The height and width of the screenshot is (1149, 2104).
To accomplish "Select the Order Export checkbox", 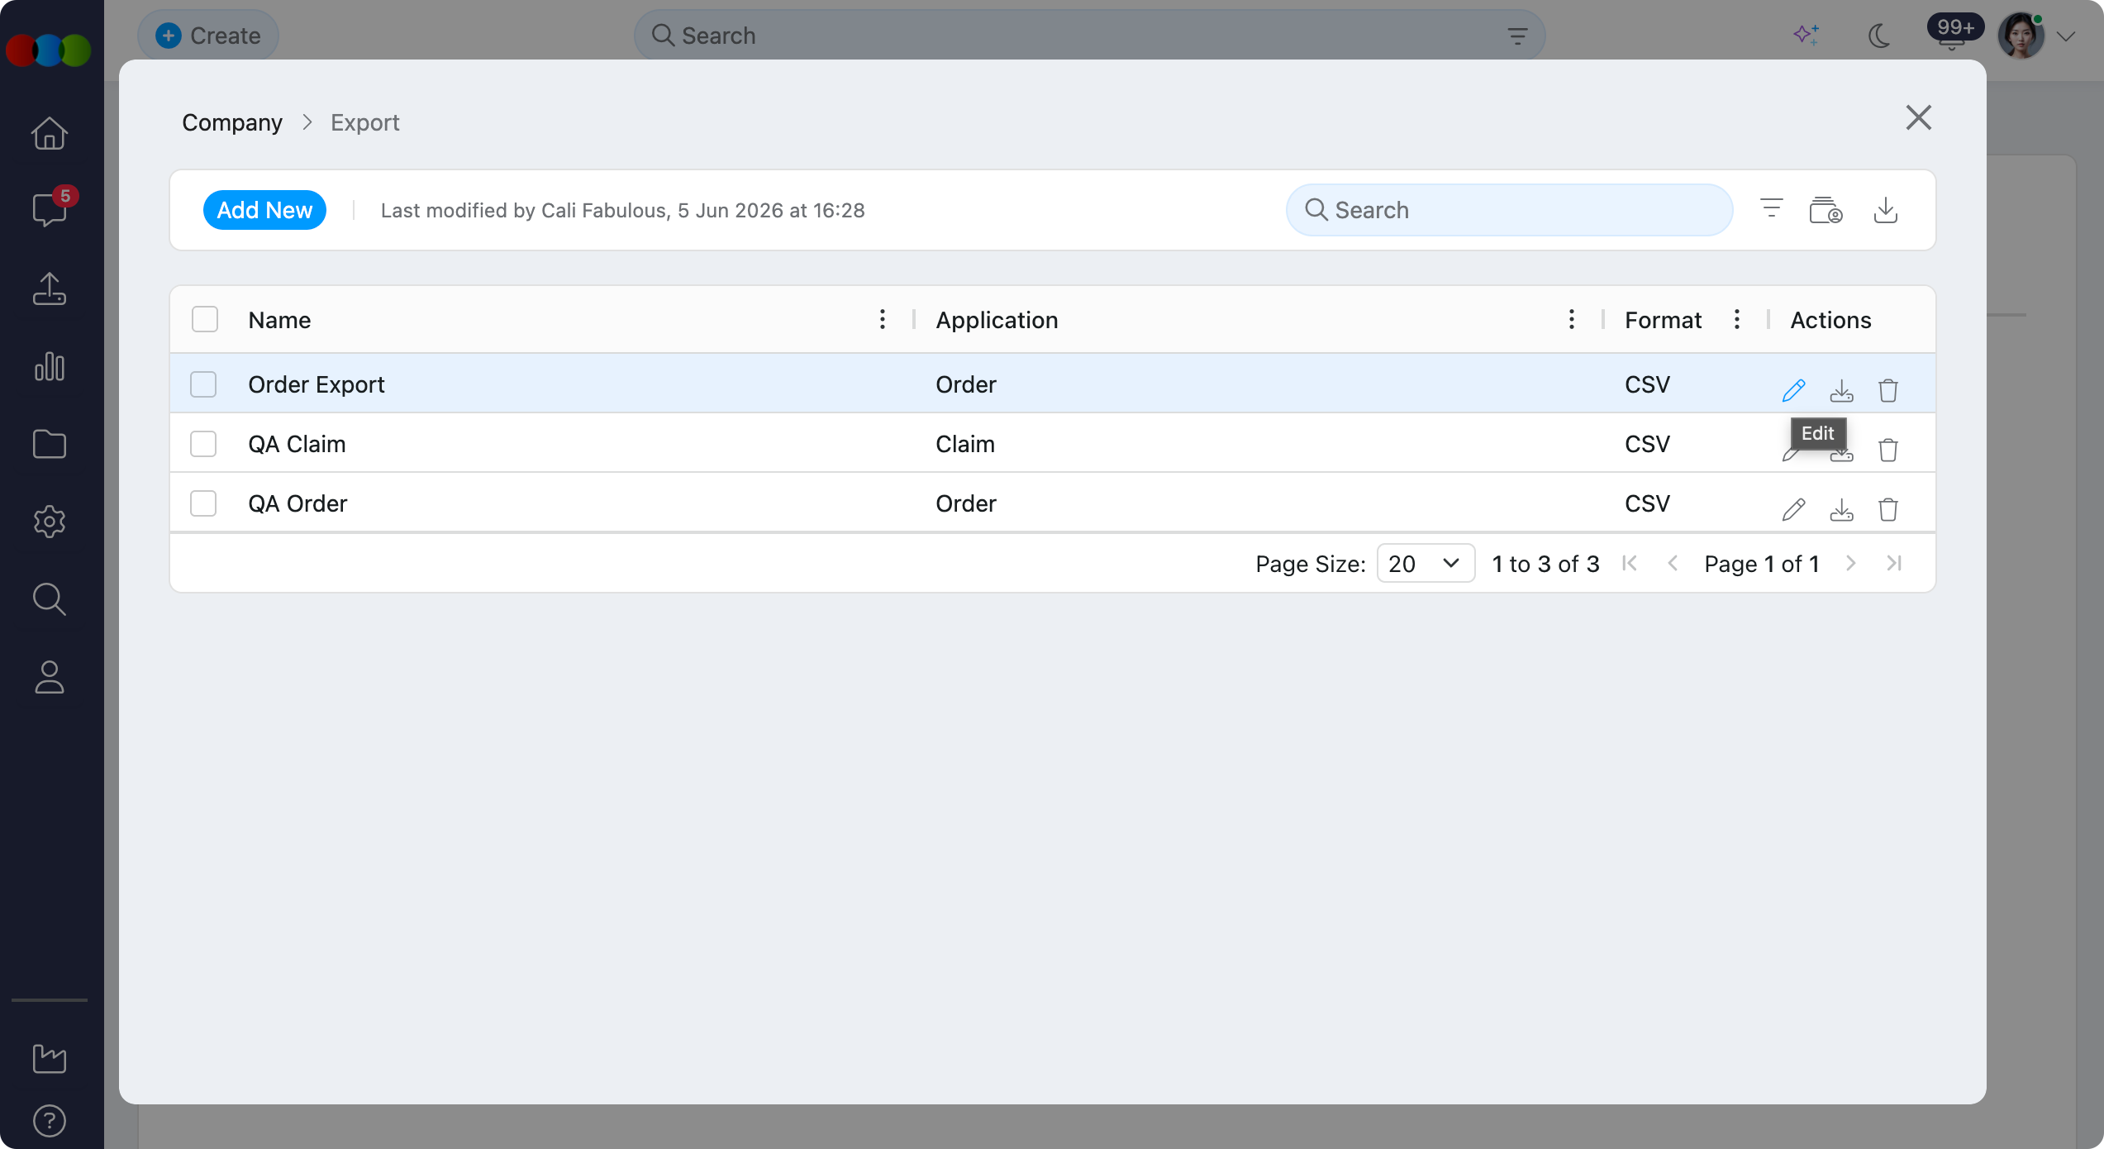I will 203,384.
